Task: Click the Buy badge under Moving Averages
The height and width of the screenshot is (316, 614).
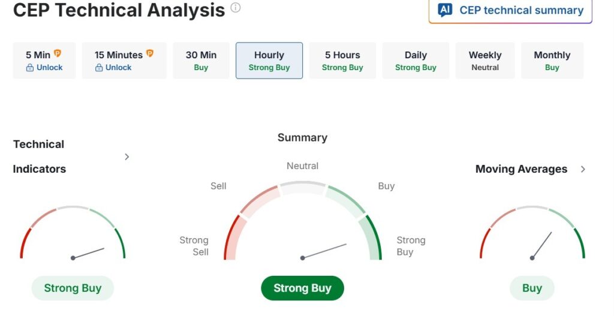Action: [532, 288]
